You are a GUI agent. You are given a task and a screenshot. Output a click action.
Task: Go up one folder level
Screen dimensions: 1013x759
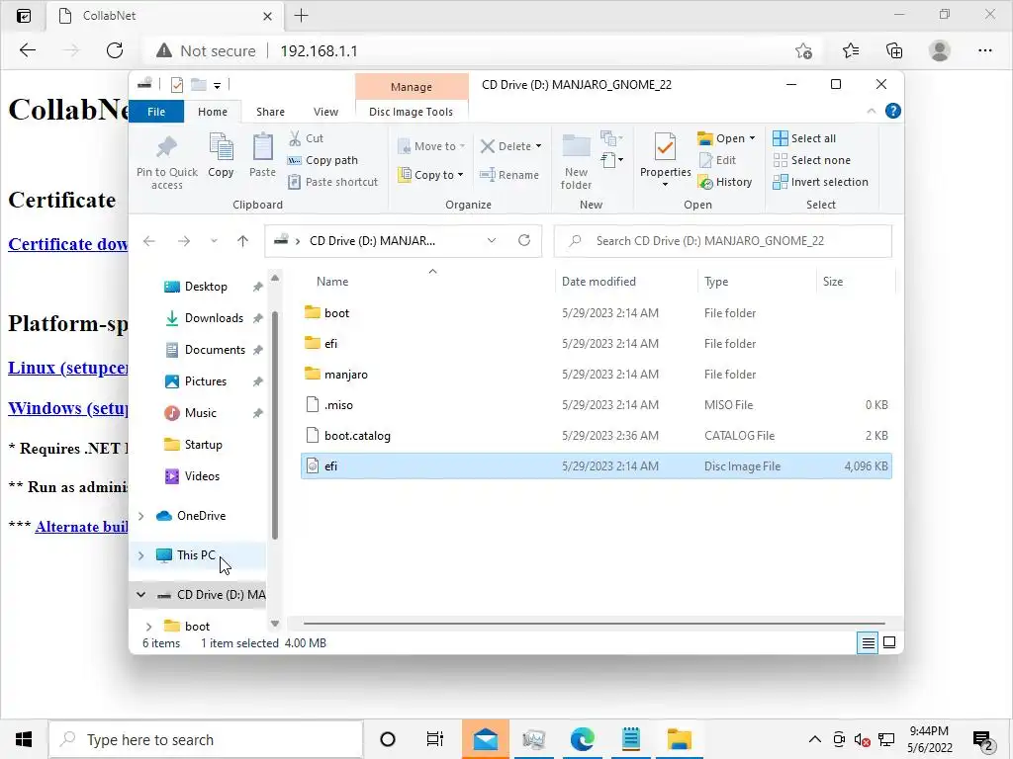[x=243, y=241]
